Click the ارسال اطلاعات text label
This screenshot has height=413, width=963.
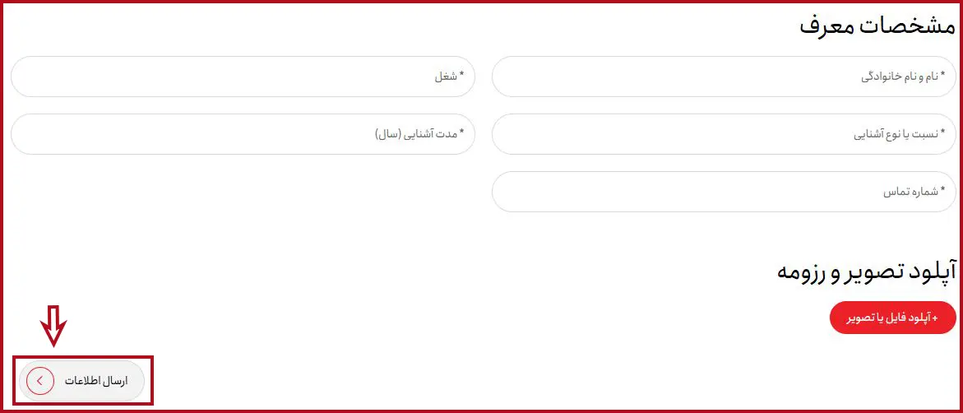pos(97,381)
